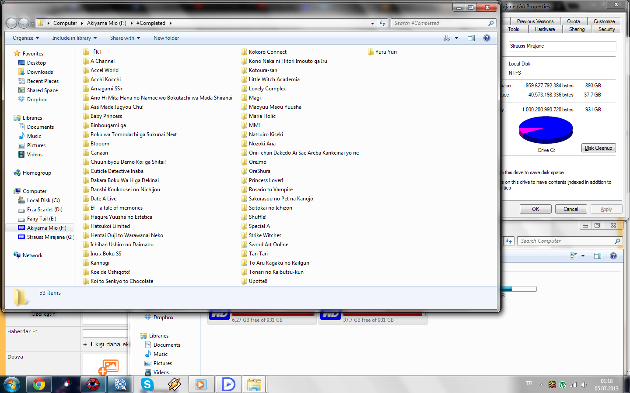The image size is (630, 393).
Task: Click the Search #Completed field
Action: (443, 23)
